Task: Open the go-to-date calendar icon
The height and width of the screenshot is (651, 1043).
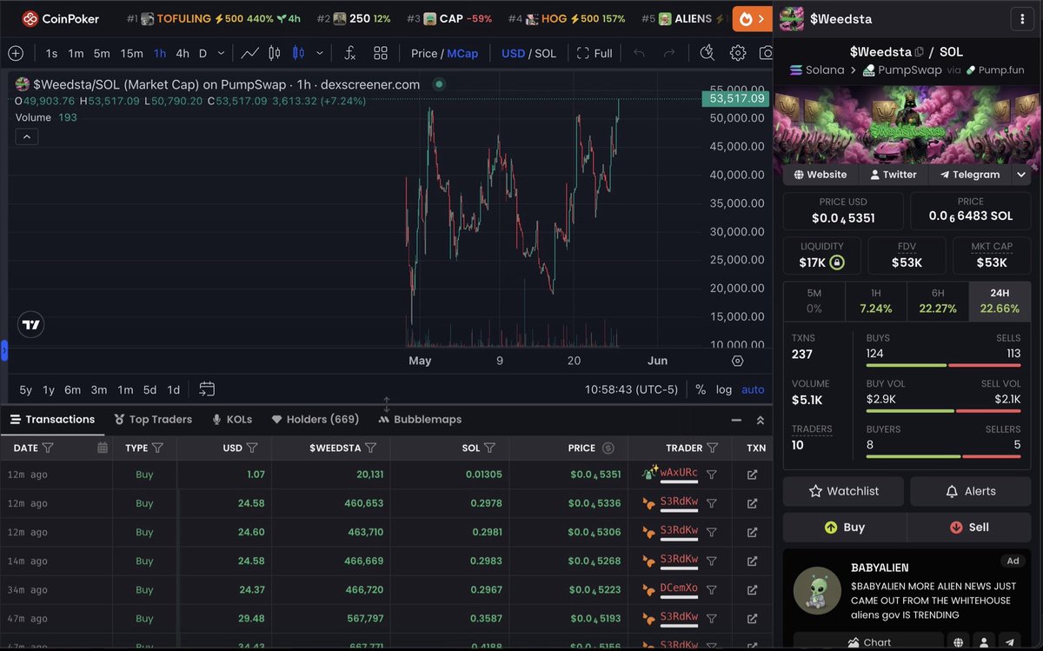Action: (x=207, y=389)
